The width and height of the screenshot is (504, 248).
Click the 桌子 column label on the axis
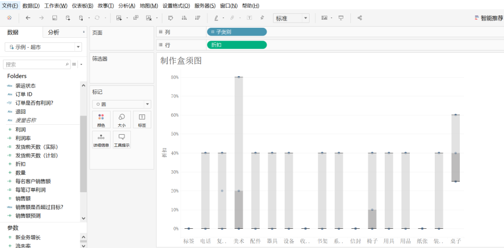click(x=456, y=241)
